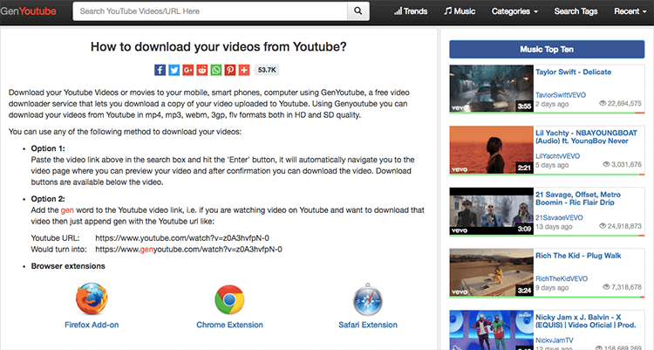
Task: Open the Music menu item
Action: [x=460, y=11]
